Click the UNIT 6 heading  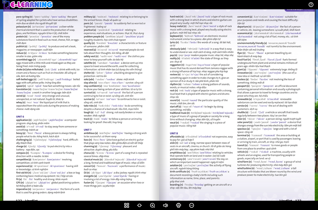pyautogui.click(x=20, y=116)
